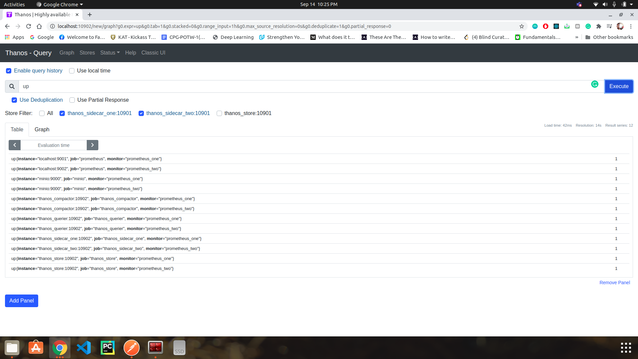This screenshot has height=359, width=638.
Task: Open the Stores page in navbar
Action: [x=87, y=53]
